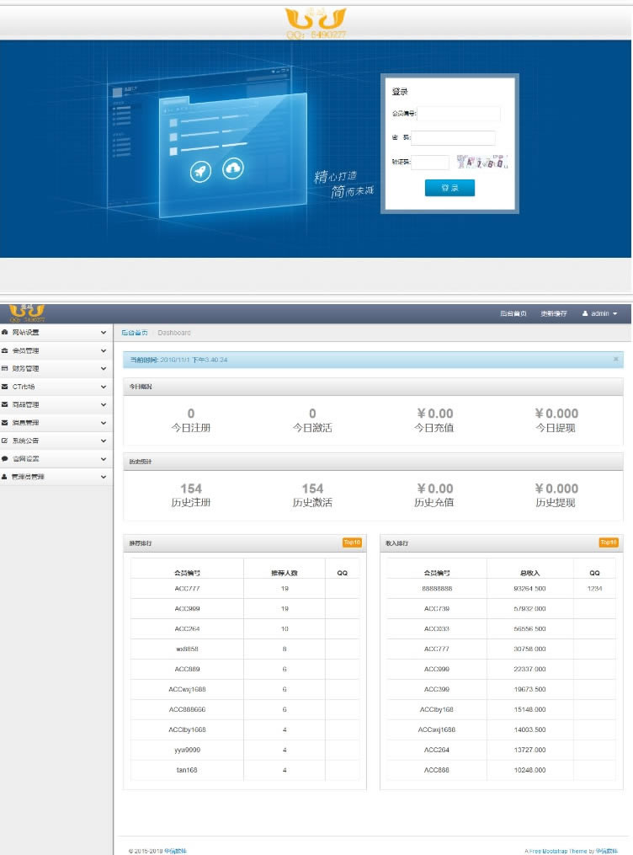Click the 今日充值 ¥0.00 statistic
Image resolution: width=633 pixels, height=855 pixels.
pos(434,420)
